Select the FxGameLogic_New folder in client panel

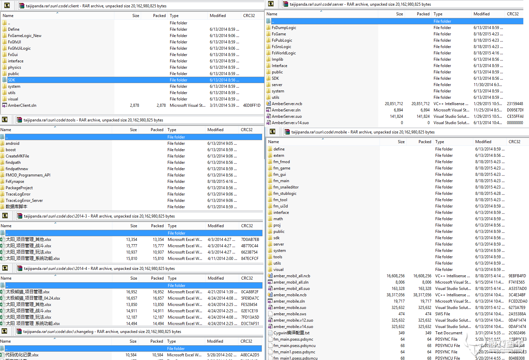[x=25, y=36]
